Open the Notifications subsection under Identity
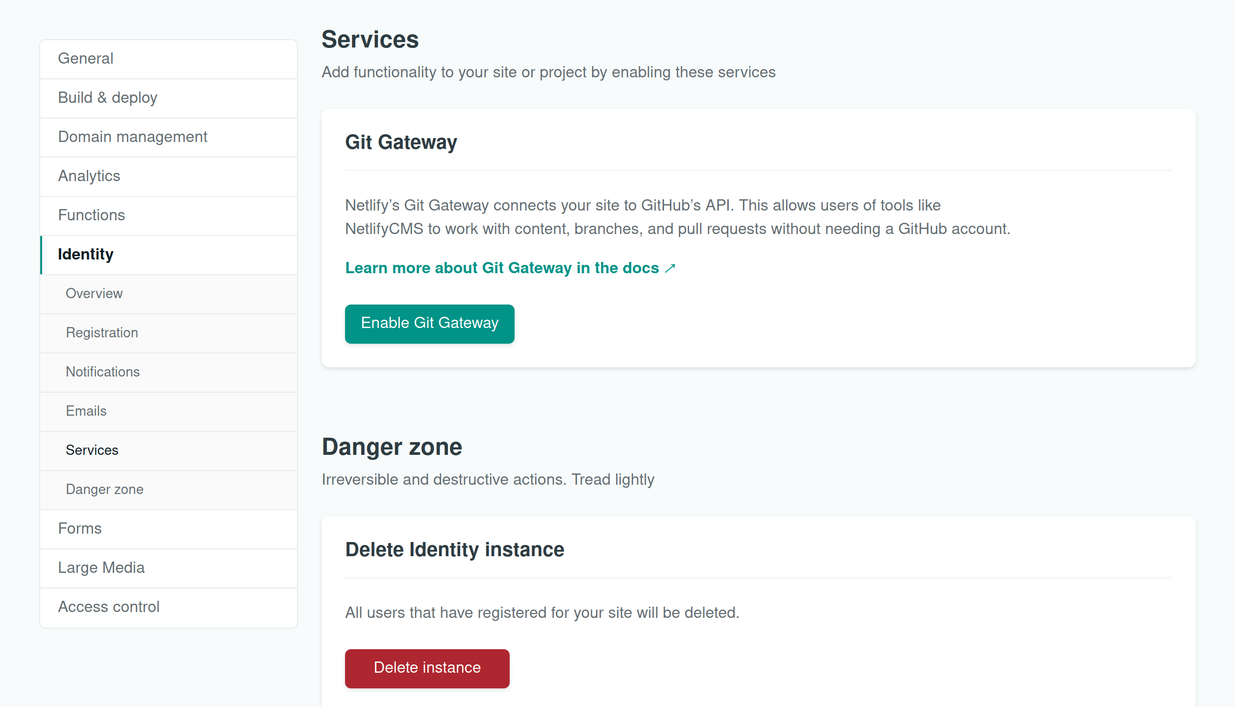The height and width of the screenshot is (707, 1235). coord(102,372)
